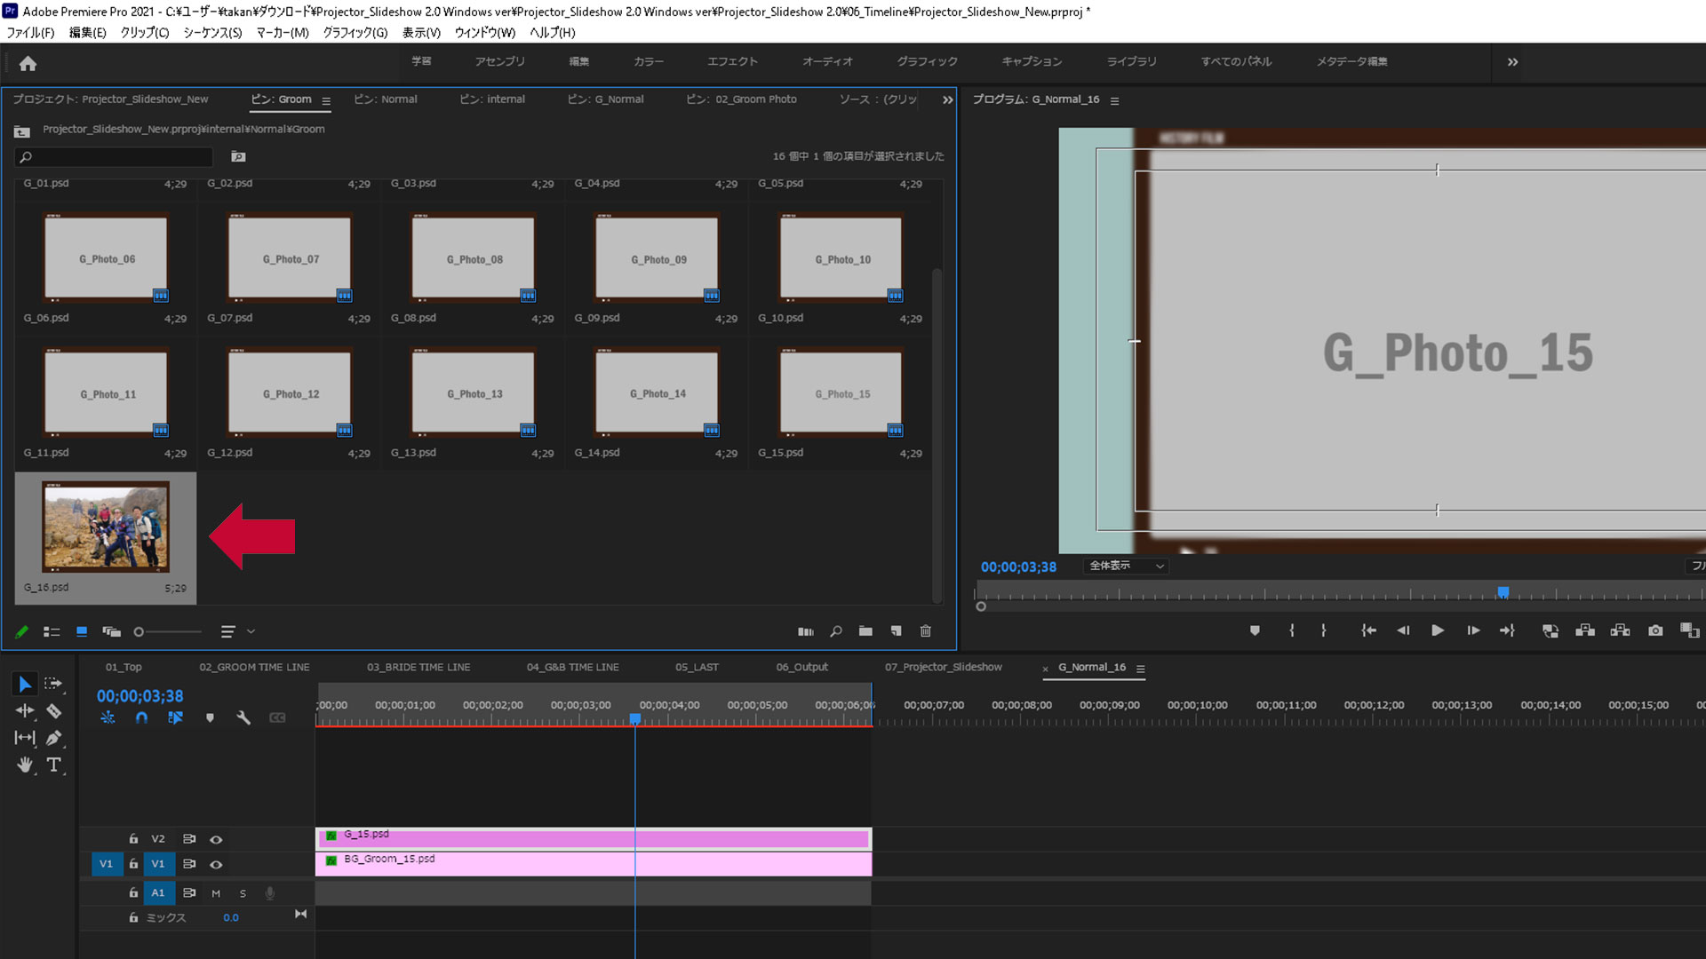
Task: Switch to カラー workspace
Action: click(649, 61)
